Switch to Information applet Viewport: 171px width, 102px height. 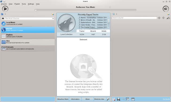tap(75, 99)
